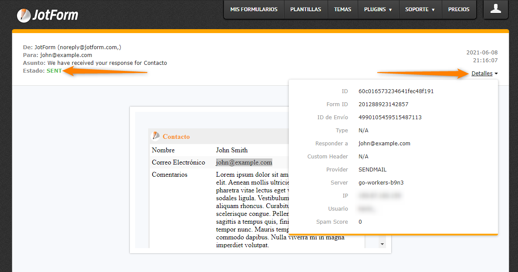Open the Temas navigation item

click(342, 10)
